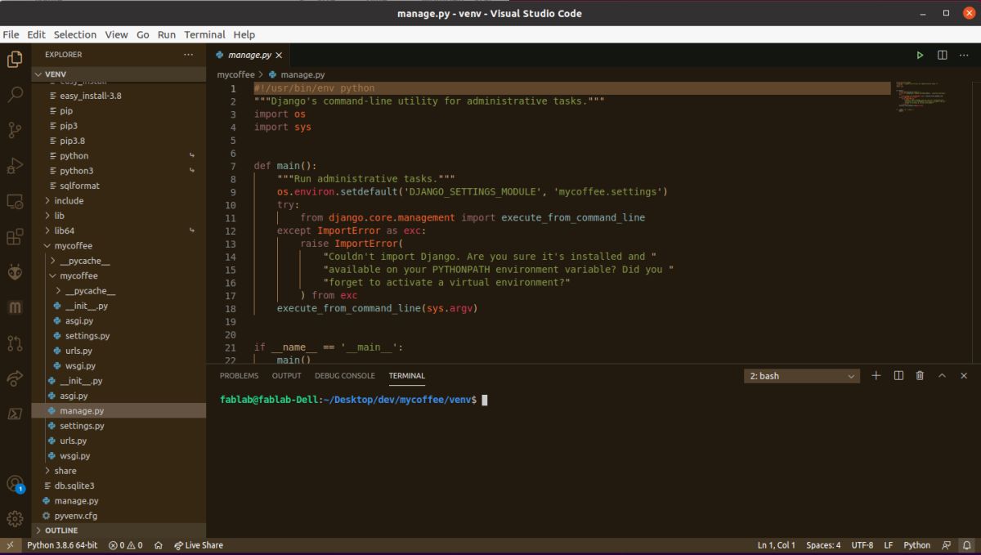Image resolution: width=981 pixels, height=555 pixels.
Task: Maximize the panel size with chevron up
Action: [942, 375]
